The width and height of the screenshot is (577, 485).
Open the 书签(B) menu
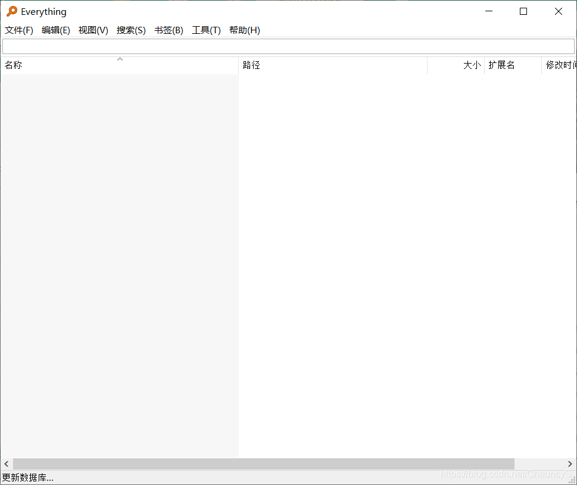click(169, 30)
